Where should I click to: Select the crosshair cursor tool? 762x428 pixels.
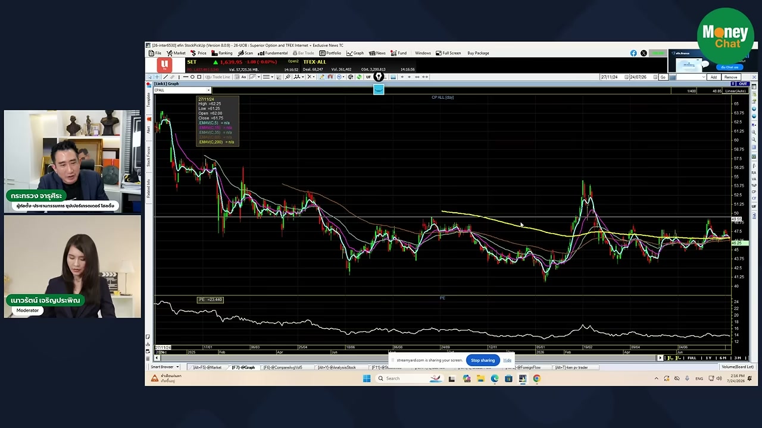click(157, 77)
